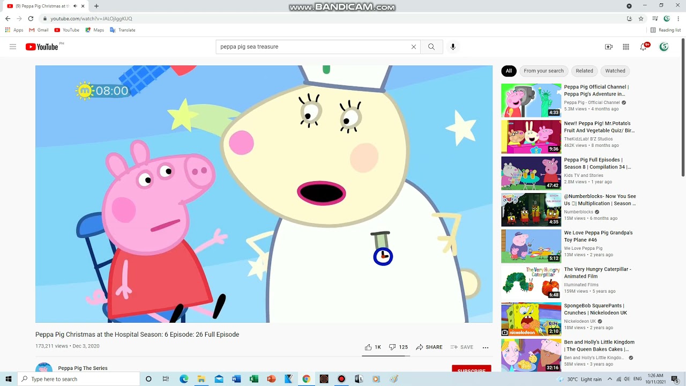This screenshot has height=386, width=686.
Task: Select the Related filter chip
Action: tap(584, 71)
